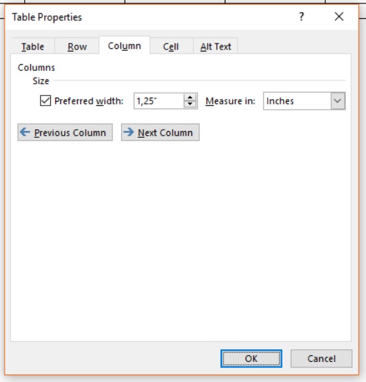
Task: Click the Cancel button
Action: 321,359
